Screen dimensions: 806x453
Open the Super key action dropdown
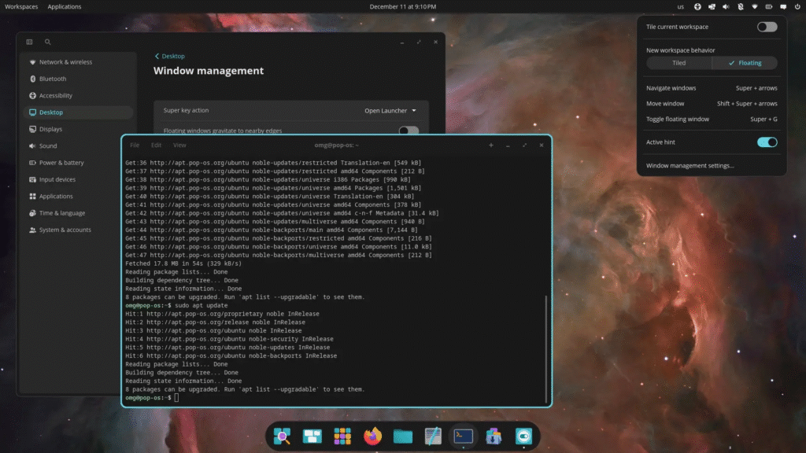(x=389, y=111)
